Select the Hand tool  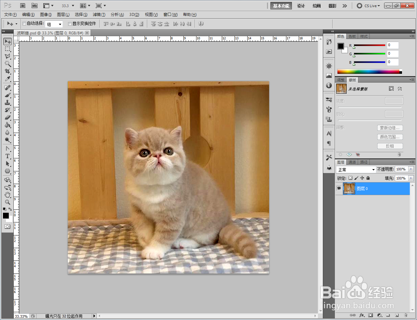coord(7,195)
